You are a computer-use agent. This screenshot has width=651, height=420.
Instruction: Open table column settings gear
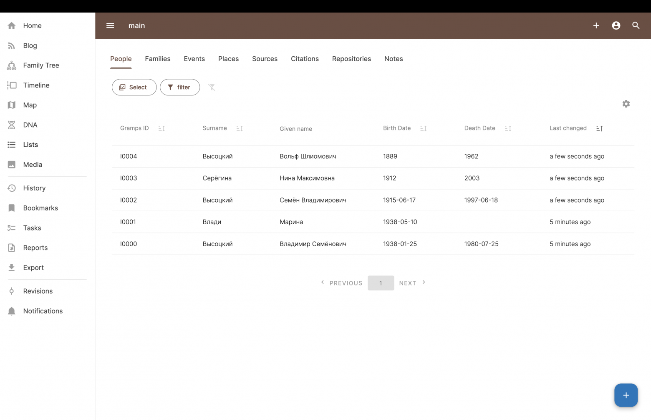click(626, 104)
